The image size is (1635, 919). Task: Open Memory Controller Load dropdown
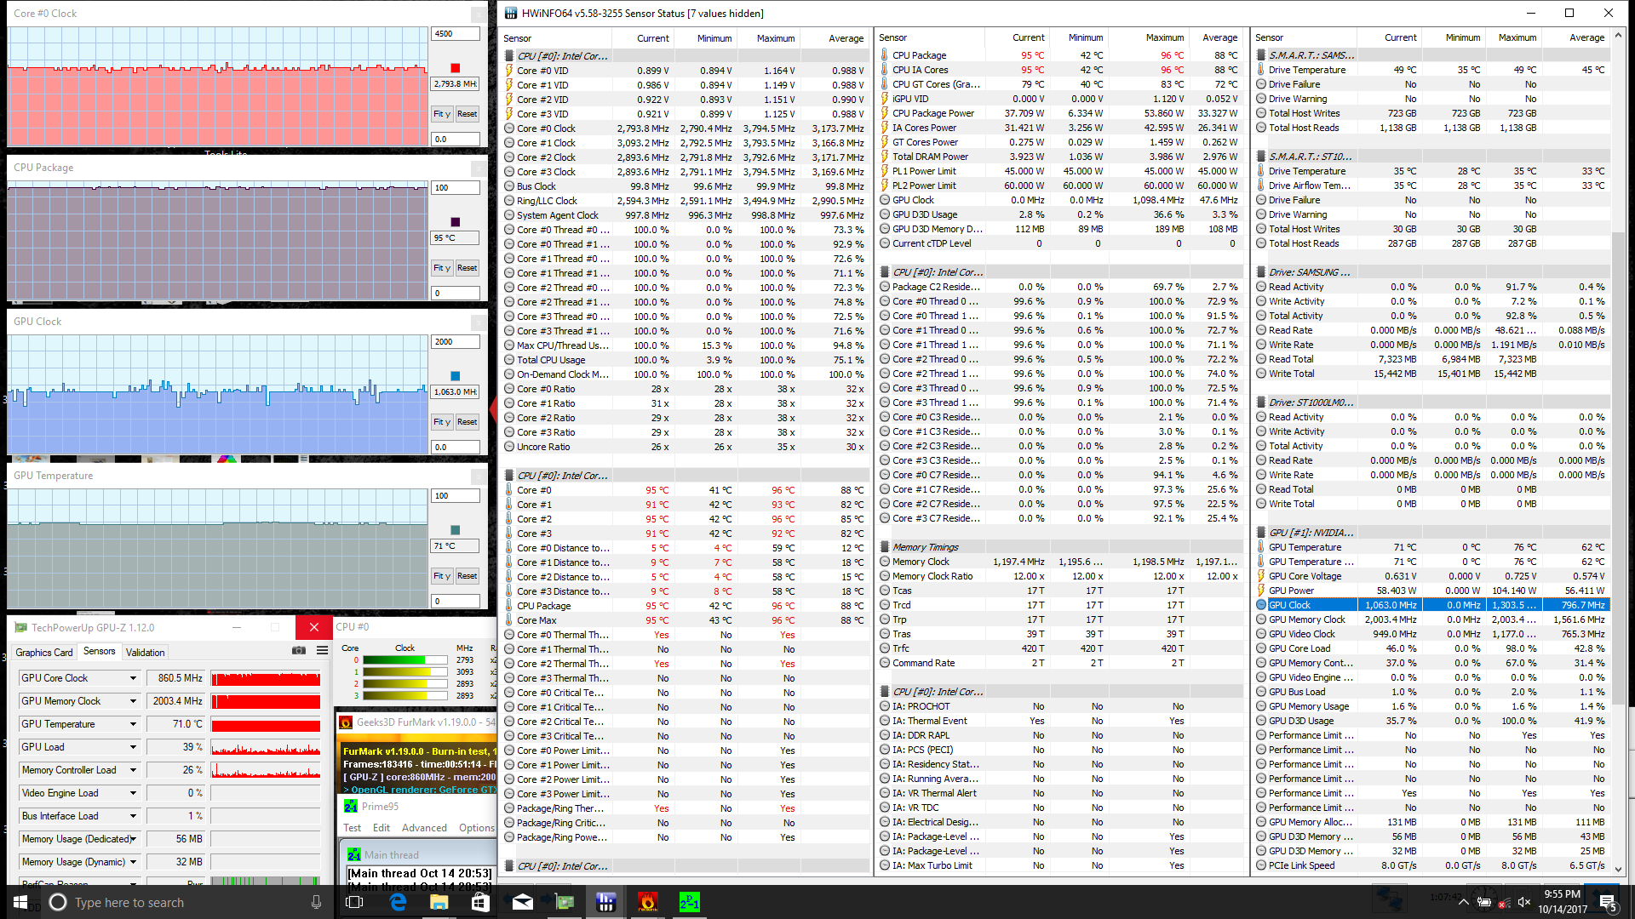tap(133, 770)
